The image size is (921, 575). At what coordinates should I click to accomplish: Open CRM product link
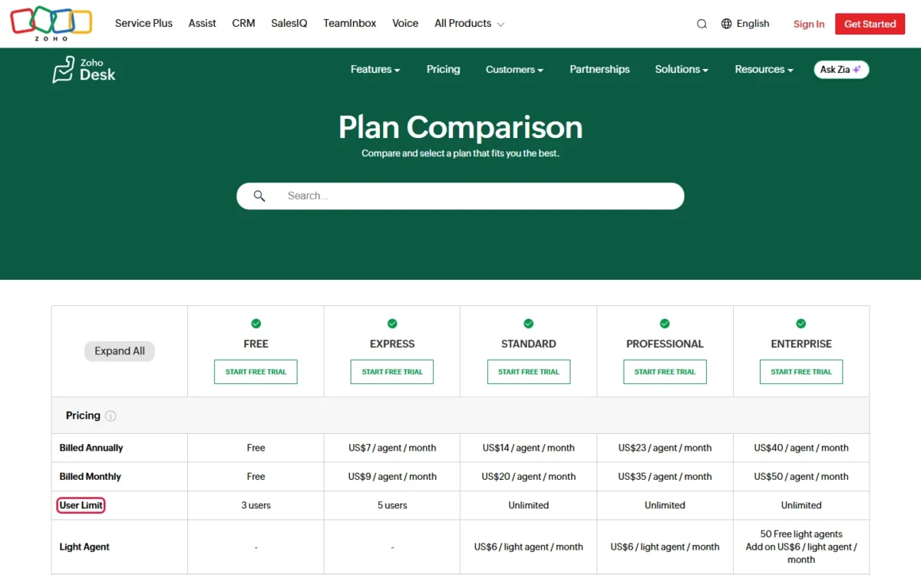tap(243, 24)
